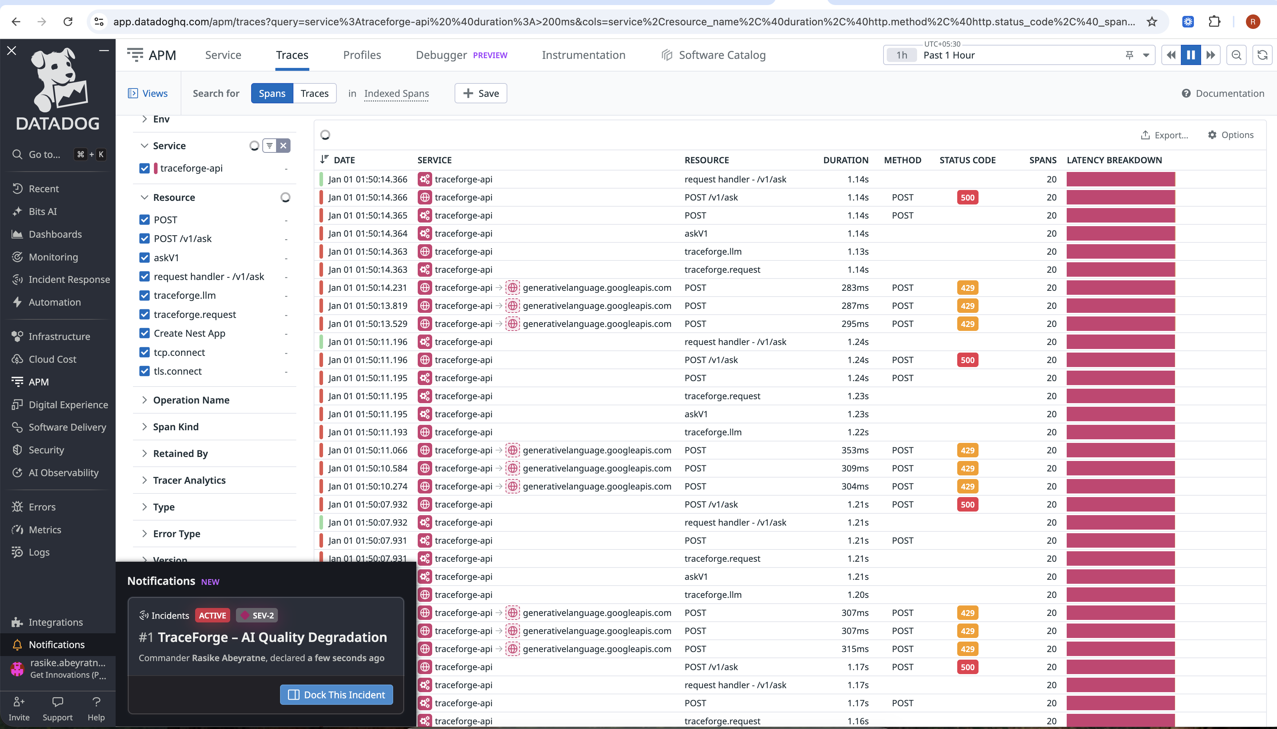Uncheck the traceforge-api service checkbox
The height and width of the screenshot is (729, 1277).
pos(145,168)
